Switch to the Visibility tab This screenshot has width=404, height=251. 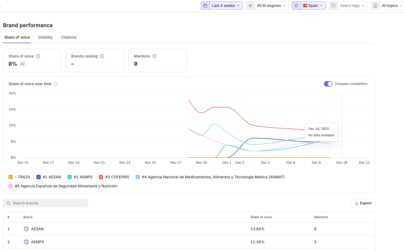click(x=45, y=37)
